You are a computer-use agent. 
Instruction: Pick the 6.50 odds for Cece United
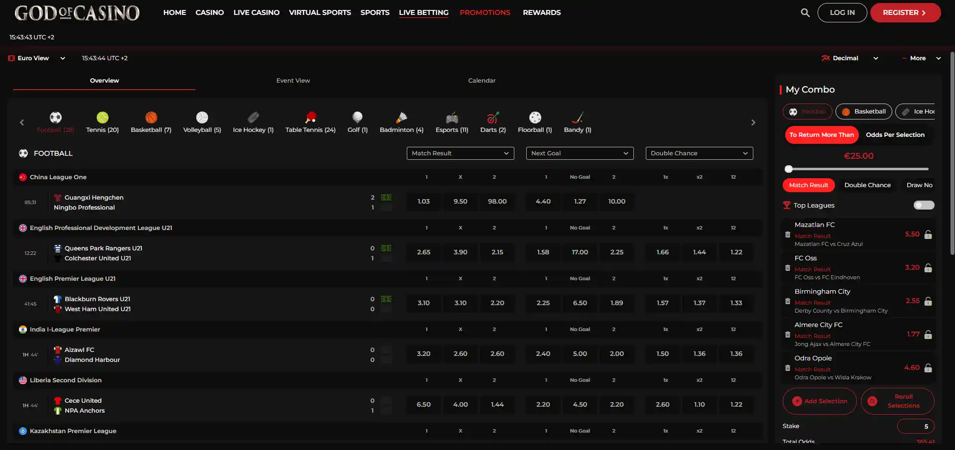click(x=424, y=405)
